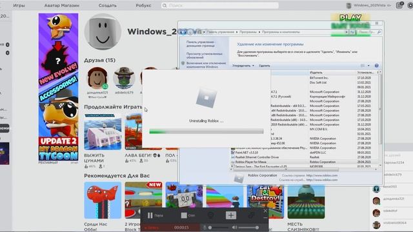Click the Uninstalling Roblox progress bar
The width and height of the screenshot is (413, 232).
click(x=206, y=131)
